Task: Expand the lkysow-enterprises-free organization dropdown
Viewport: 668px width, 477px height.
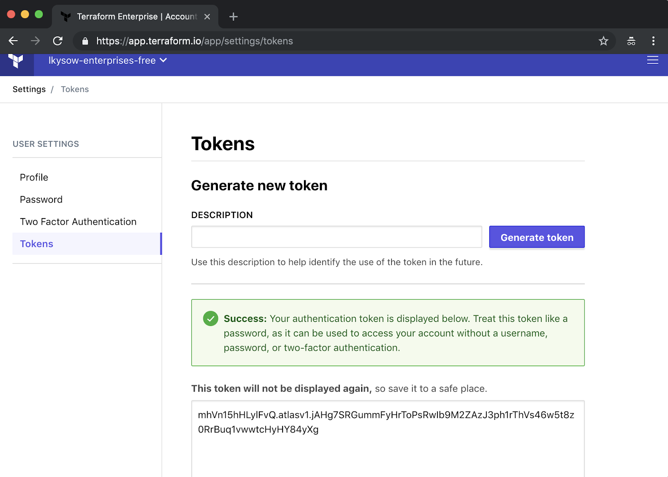Action: tap(108, 60)
